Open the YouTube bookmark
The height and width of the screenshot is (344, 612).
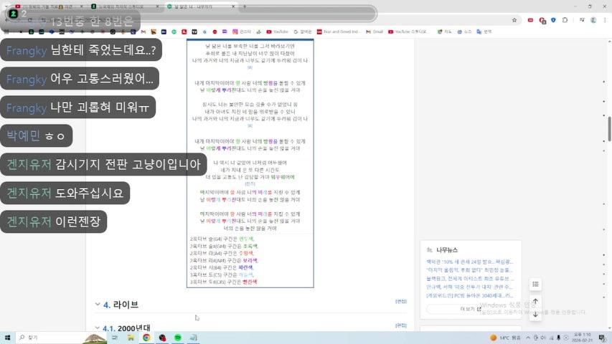tap(277, 32)
